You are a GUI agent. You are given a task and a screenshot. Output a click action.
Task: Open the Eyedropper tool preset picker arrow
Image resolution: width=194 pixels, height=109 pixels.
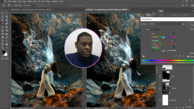pos(12,5)
